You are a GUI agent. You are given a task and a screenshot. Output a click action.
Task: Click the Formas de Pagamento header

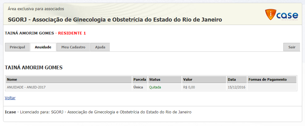click(268, 79)
